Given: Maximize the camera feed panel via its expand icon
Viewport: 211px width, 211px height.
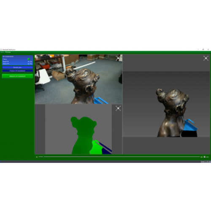Looking at the screenshot, I should 118,58.
